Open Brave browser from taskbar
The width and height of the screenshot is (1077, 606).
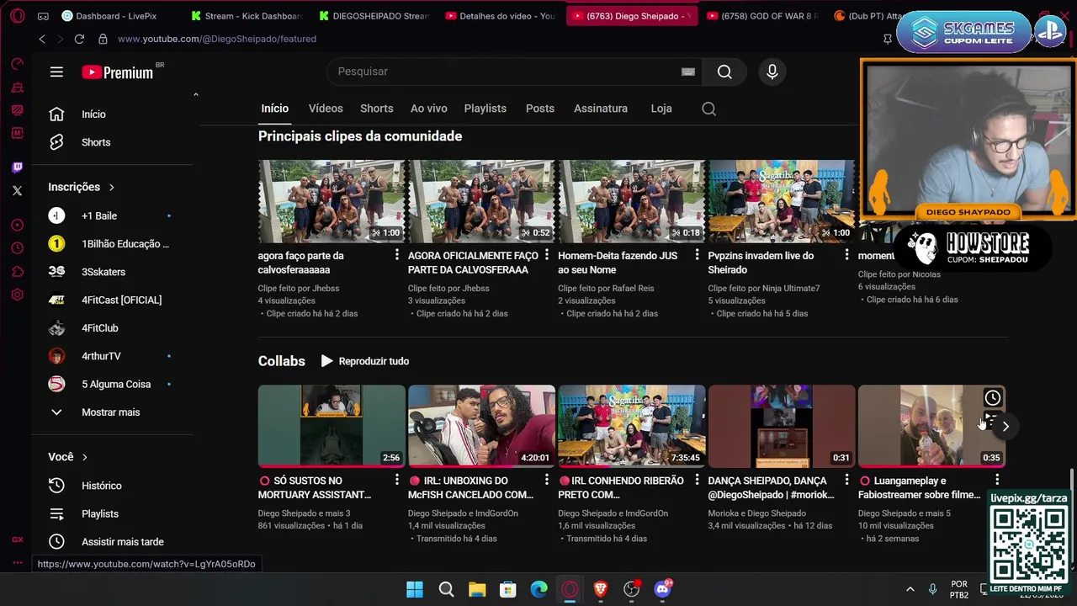(601, 589)
